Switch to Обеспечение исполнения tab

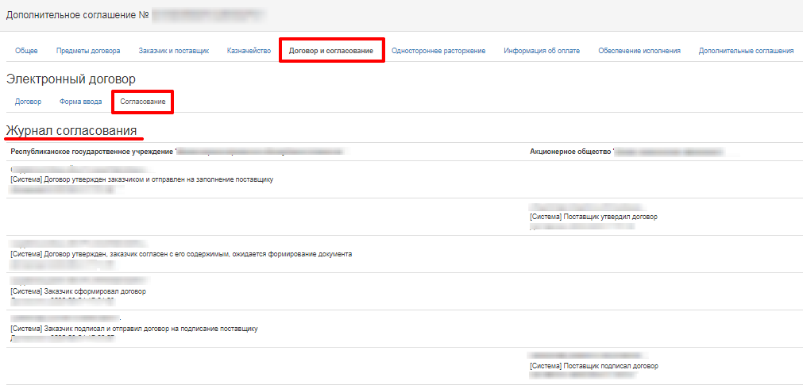pos(639,51)
